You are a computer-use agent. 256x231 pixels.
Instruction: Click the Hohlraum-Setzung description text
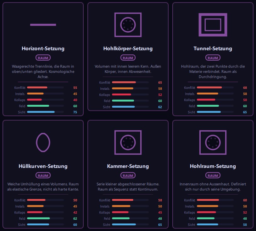tap(213, 187)
